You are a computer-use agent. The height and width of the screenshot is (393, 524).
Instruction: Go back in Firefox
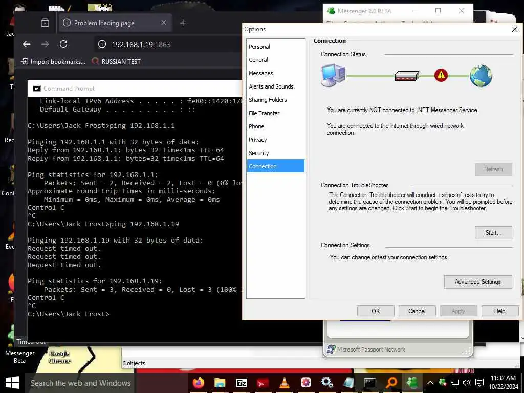27,44
